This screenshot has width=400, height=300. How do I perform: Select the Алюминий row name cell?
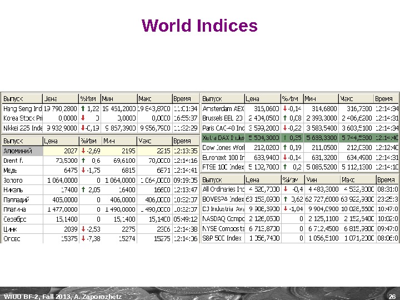(x=22, y=151)
